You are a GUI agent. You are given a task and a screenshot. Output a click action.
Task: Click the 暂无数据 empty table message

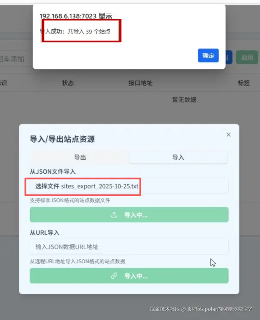coord(184,100)
